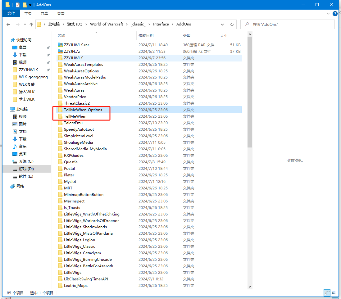Open the Help question mark icon
Image resolution: width=341 pixels, height=299 pixels.
click(334, 14)
